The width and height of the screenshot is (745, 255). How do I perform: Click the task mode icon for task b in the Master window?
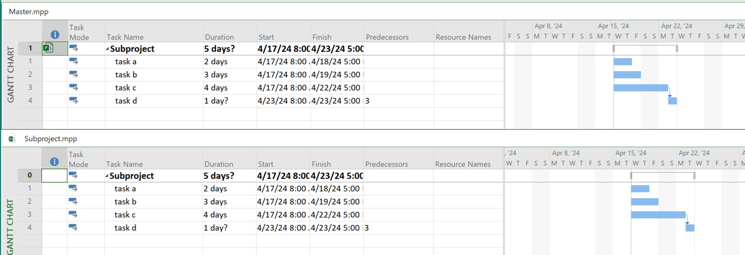[74, 74]
